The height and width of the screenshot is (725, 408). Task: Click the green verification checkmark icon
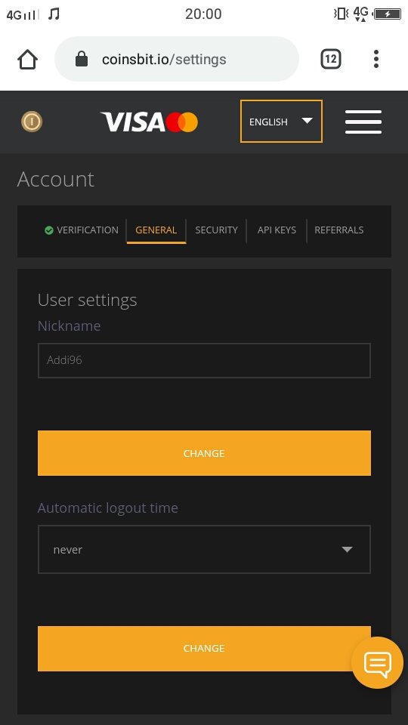click(x=49, y=230)
